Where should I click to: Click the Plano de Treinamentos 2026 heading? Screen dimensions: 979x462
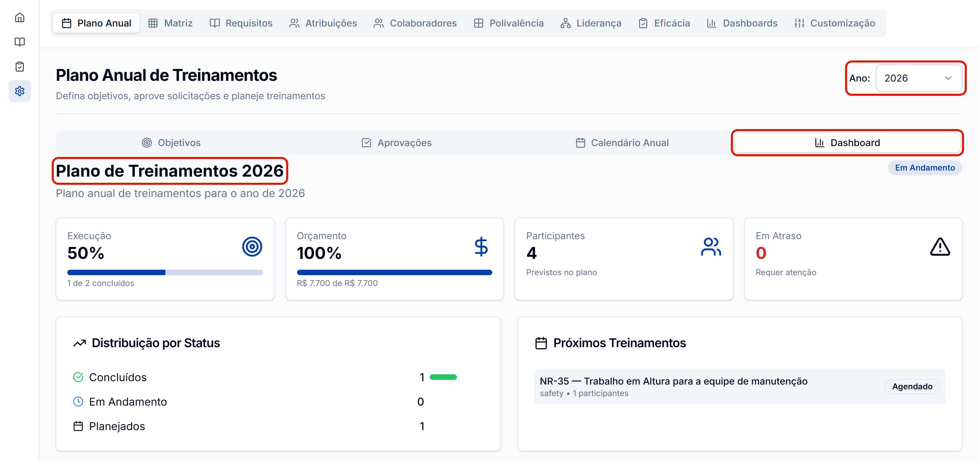pyautogui.click(x=170, y=171)
